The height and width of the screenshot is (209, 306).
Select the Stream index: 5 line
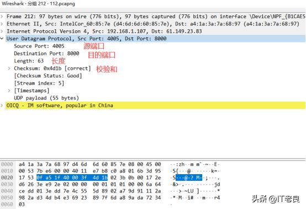click(39, 83)
